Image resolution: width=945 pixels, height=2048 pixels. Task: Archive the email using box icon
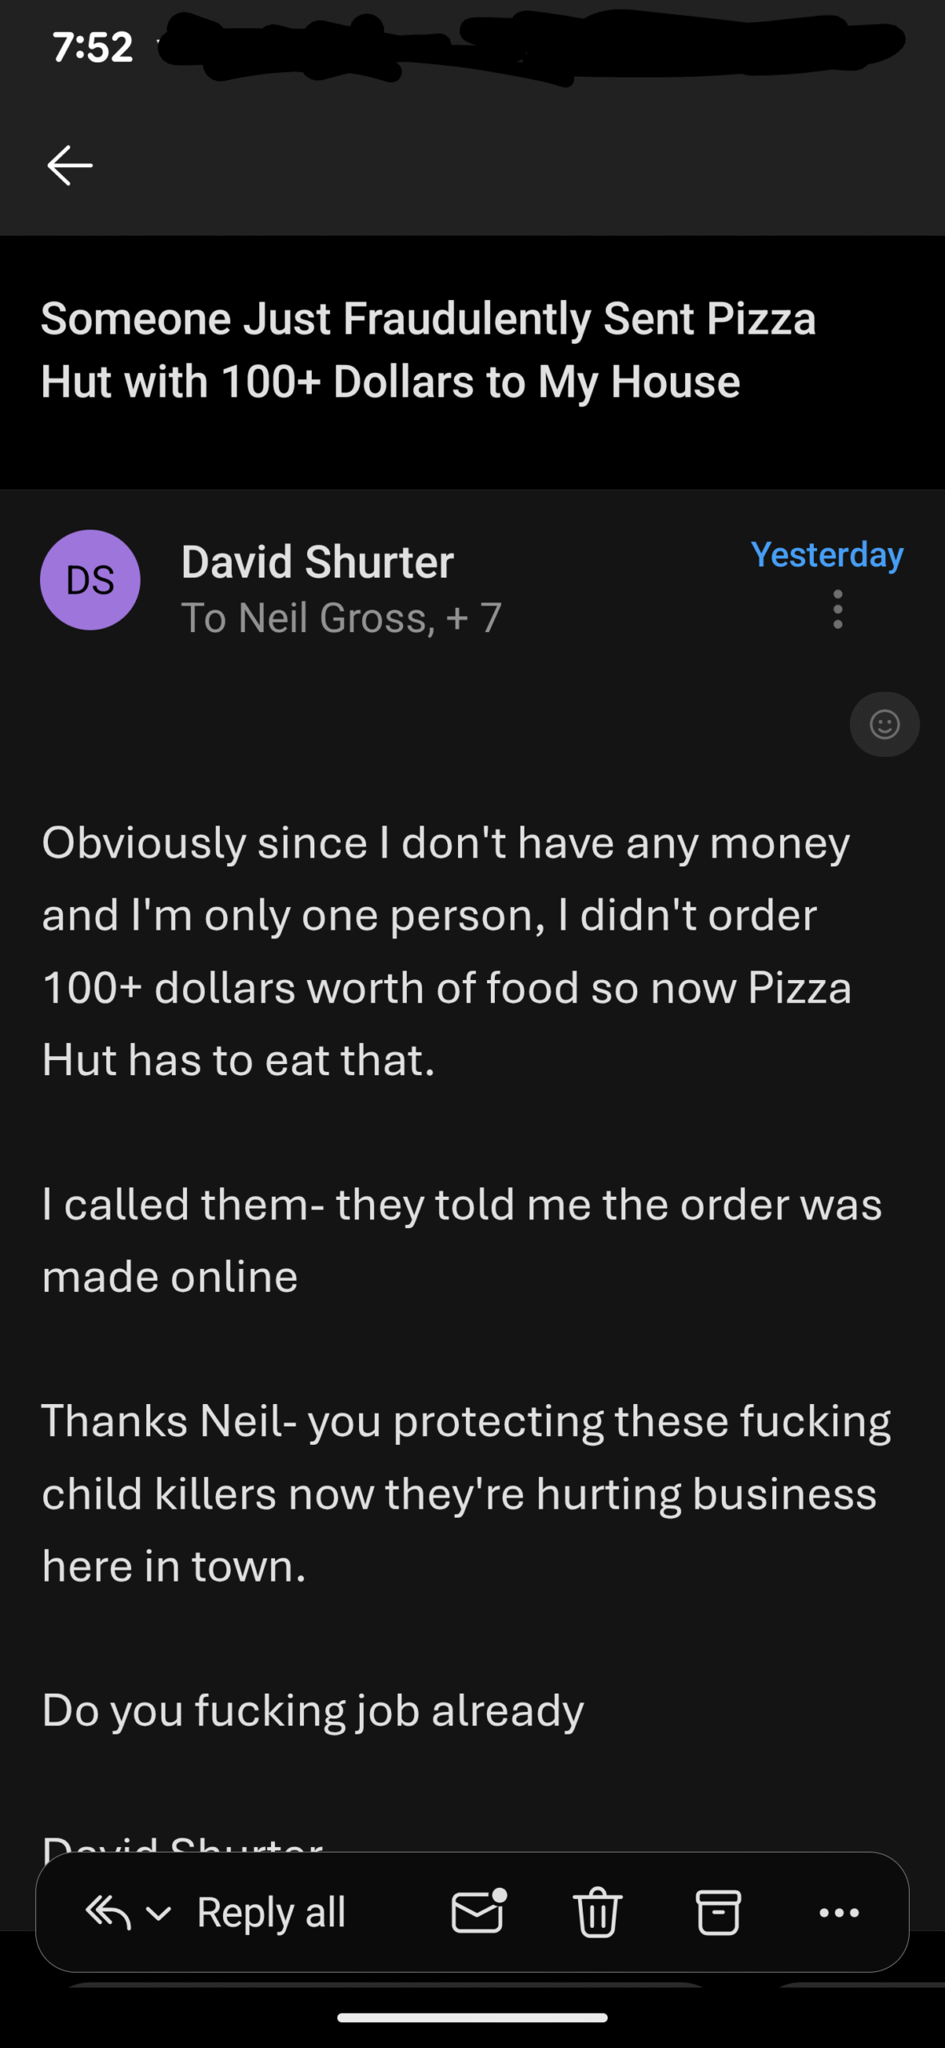click(718, 1912)
